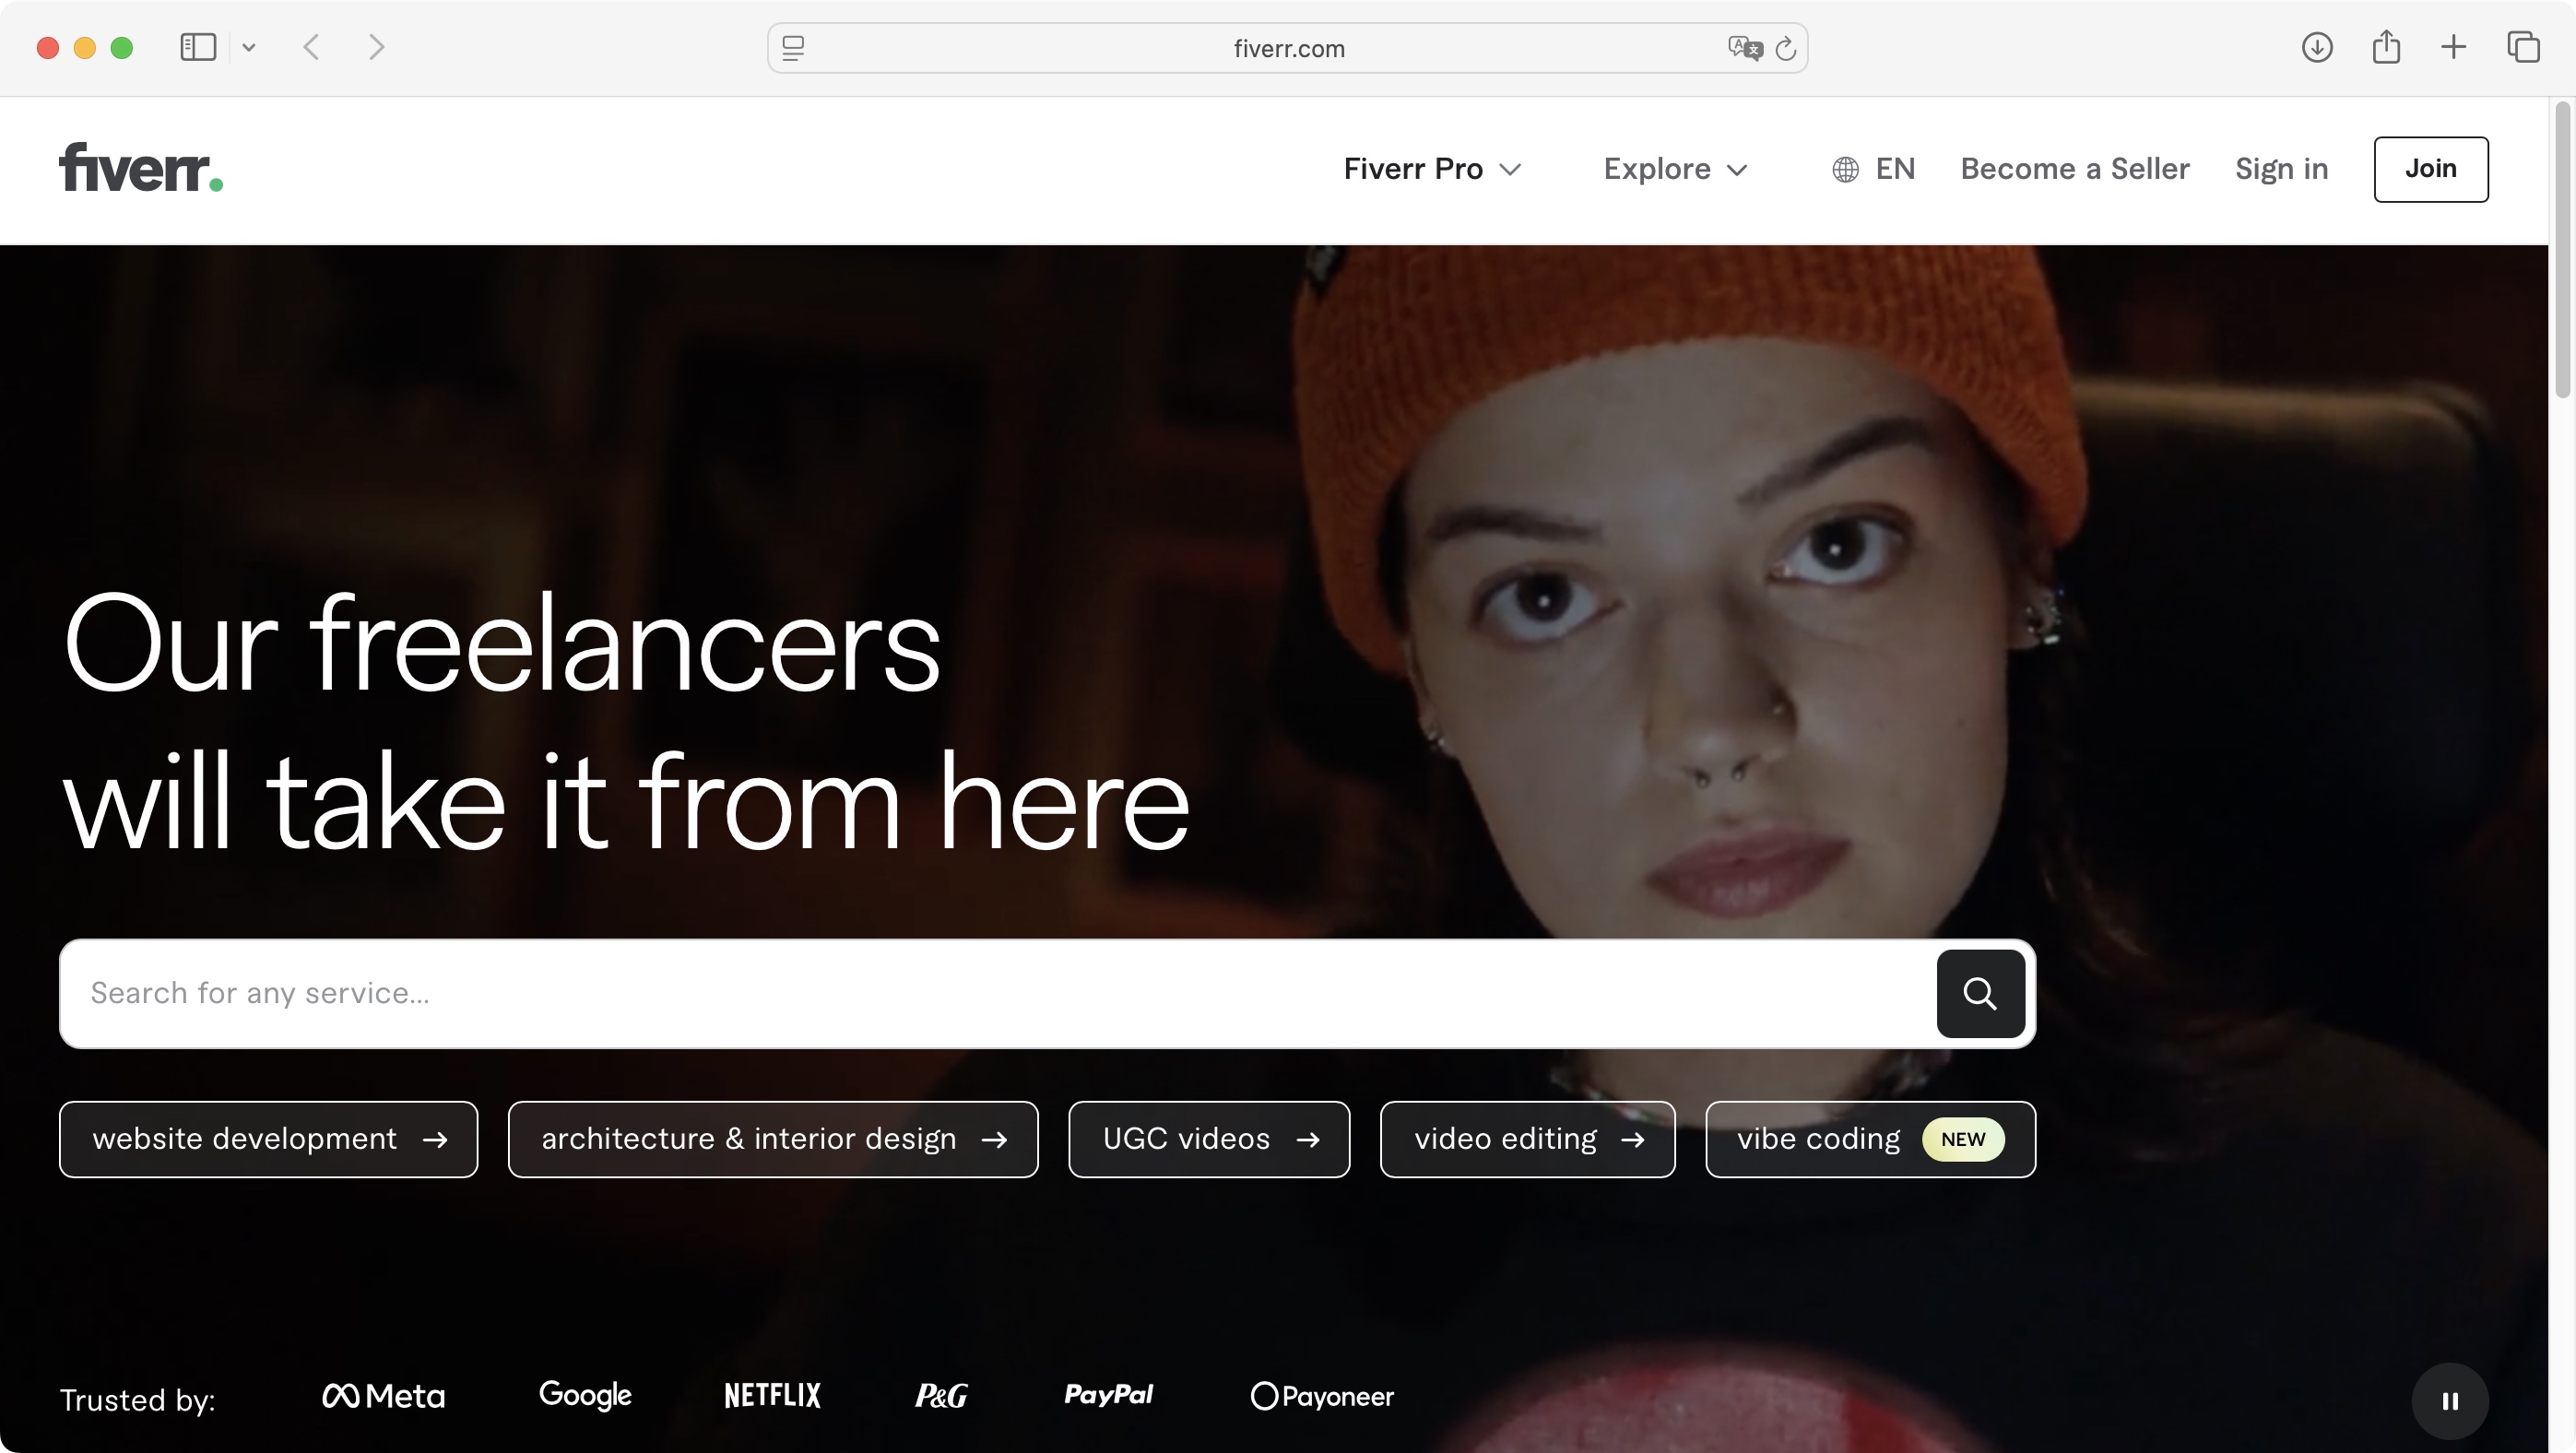Pause the hero background video
This screenshot has height=1453, width=2576.
pyautogui.click(x=2449, y=1400)
